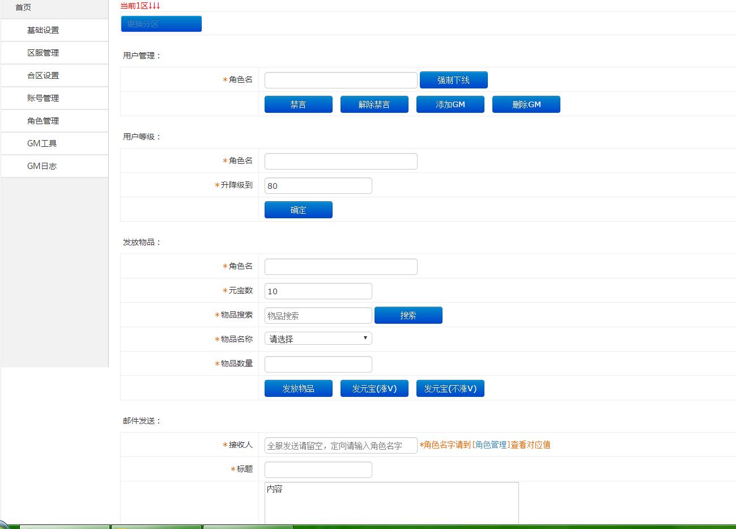Click the 接收人 recipient input field

point(341,446)
